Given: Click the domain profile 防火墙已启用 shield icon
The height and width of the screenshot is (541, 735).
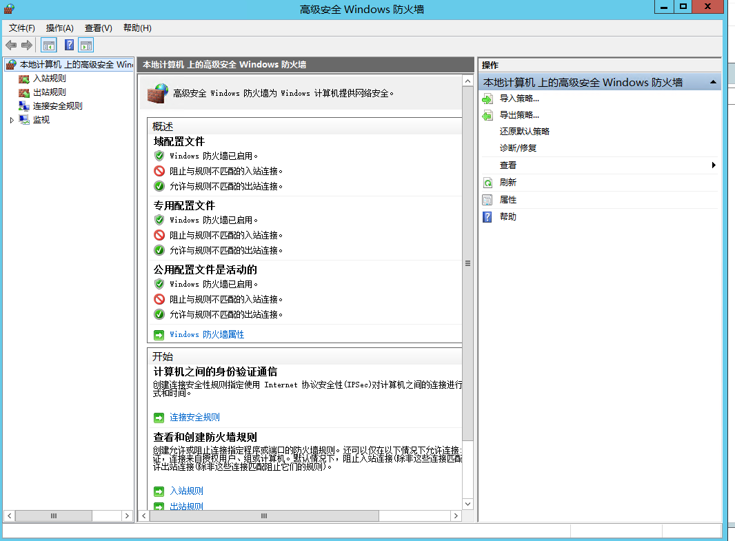Looking at the screenshot, I should click(159, 156).
